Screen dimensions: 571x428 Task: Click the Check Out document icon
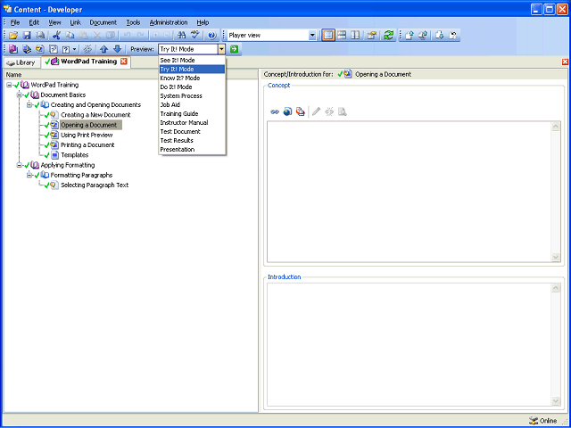click(x=440, y=36)
